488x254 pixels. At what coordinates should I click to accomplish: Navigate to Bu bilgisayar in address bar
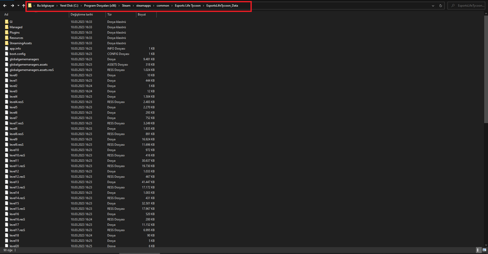click(x=46, y=6)
